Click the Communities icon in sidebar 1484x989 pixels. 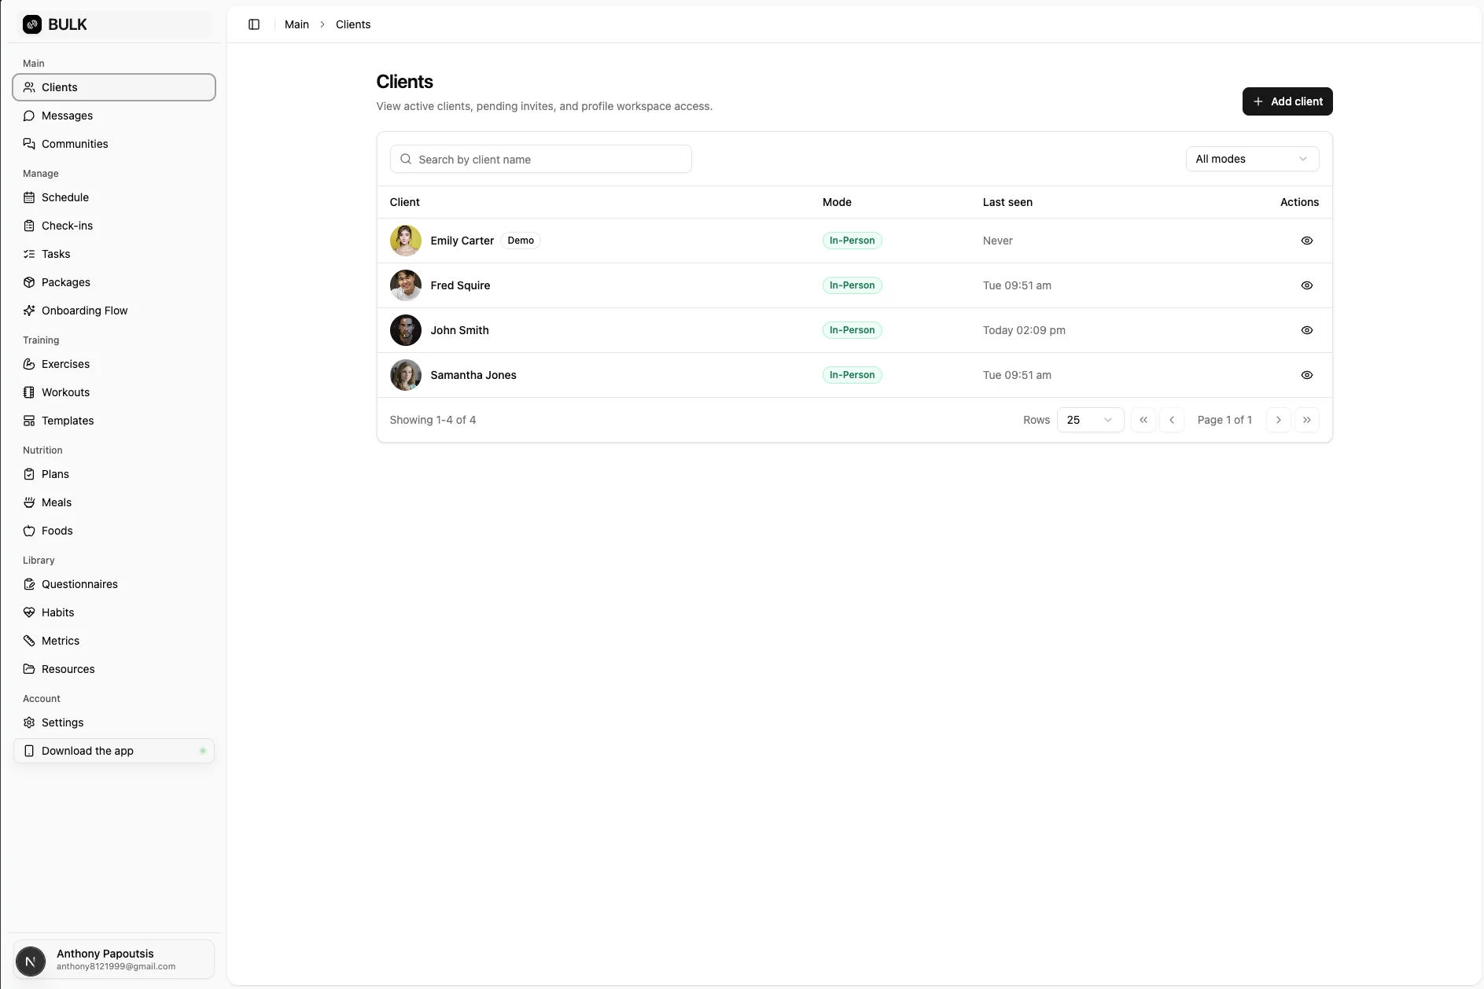(x=29, y=144)
